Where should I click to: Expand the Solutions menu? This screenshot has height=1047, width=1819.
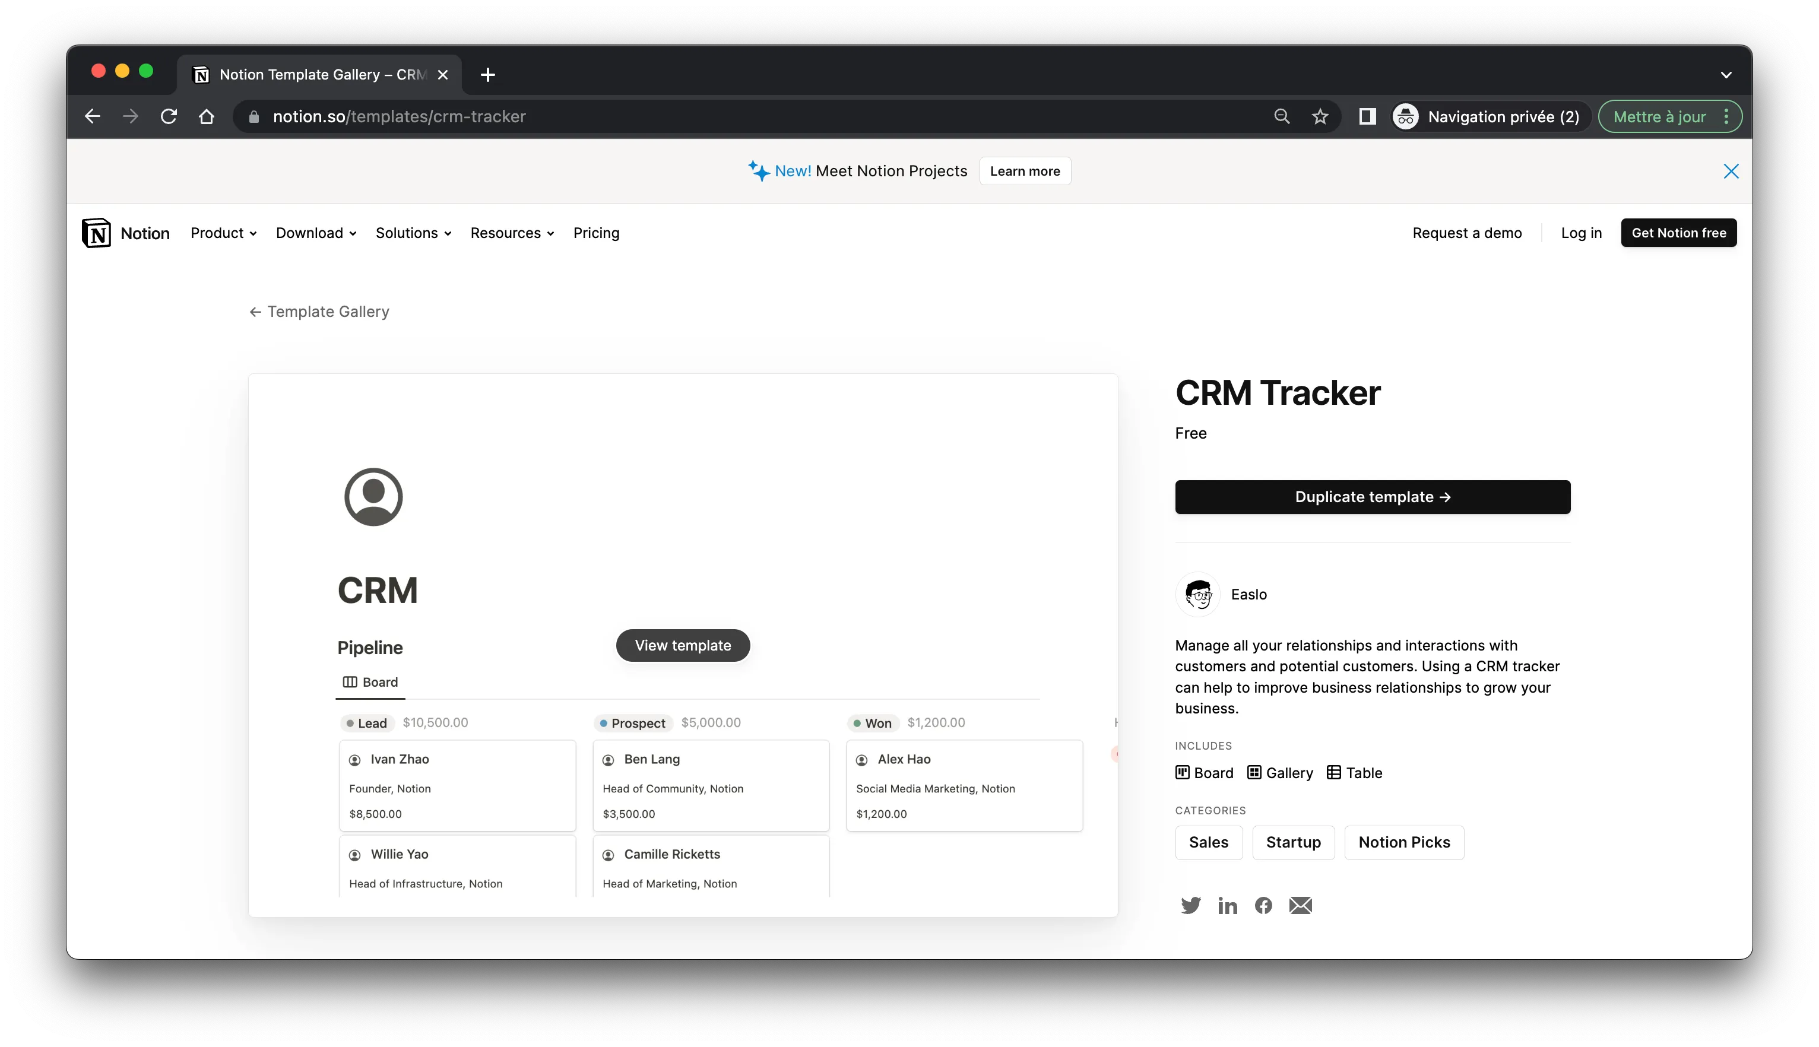click(x=414, y=233)
